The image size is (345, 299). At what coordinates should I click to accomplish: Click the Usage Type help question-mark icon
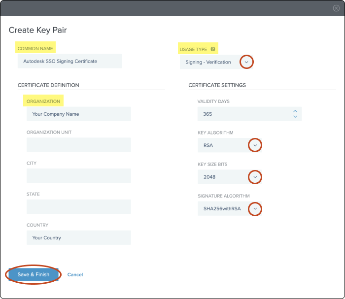[213, 49]
